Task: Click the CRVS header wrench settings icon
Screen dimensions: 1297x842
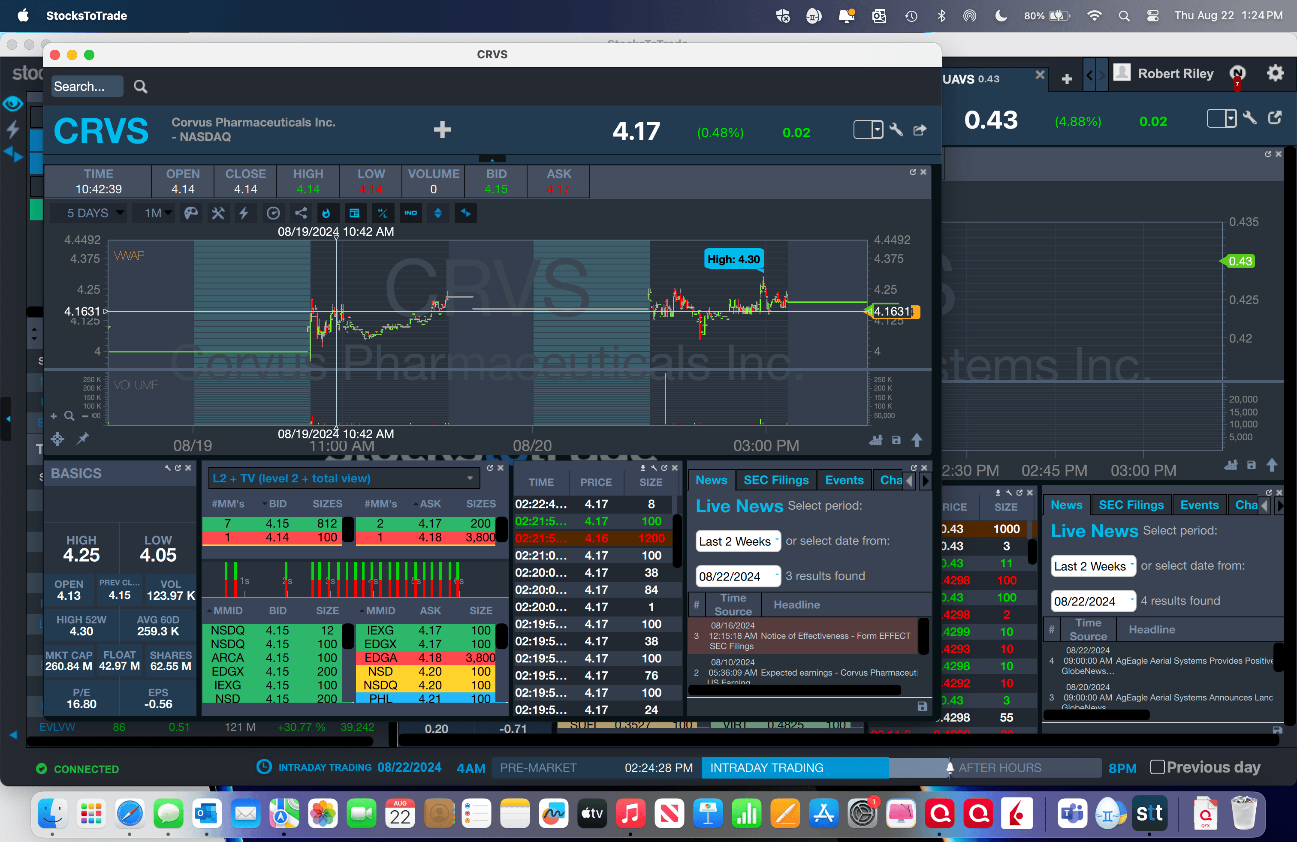Action: click(x=896, y=129)
